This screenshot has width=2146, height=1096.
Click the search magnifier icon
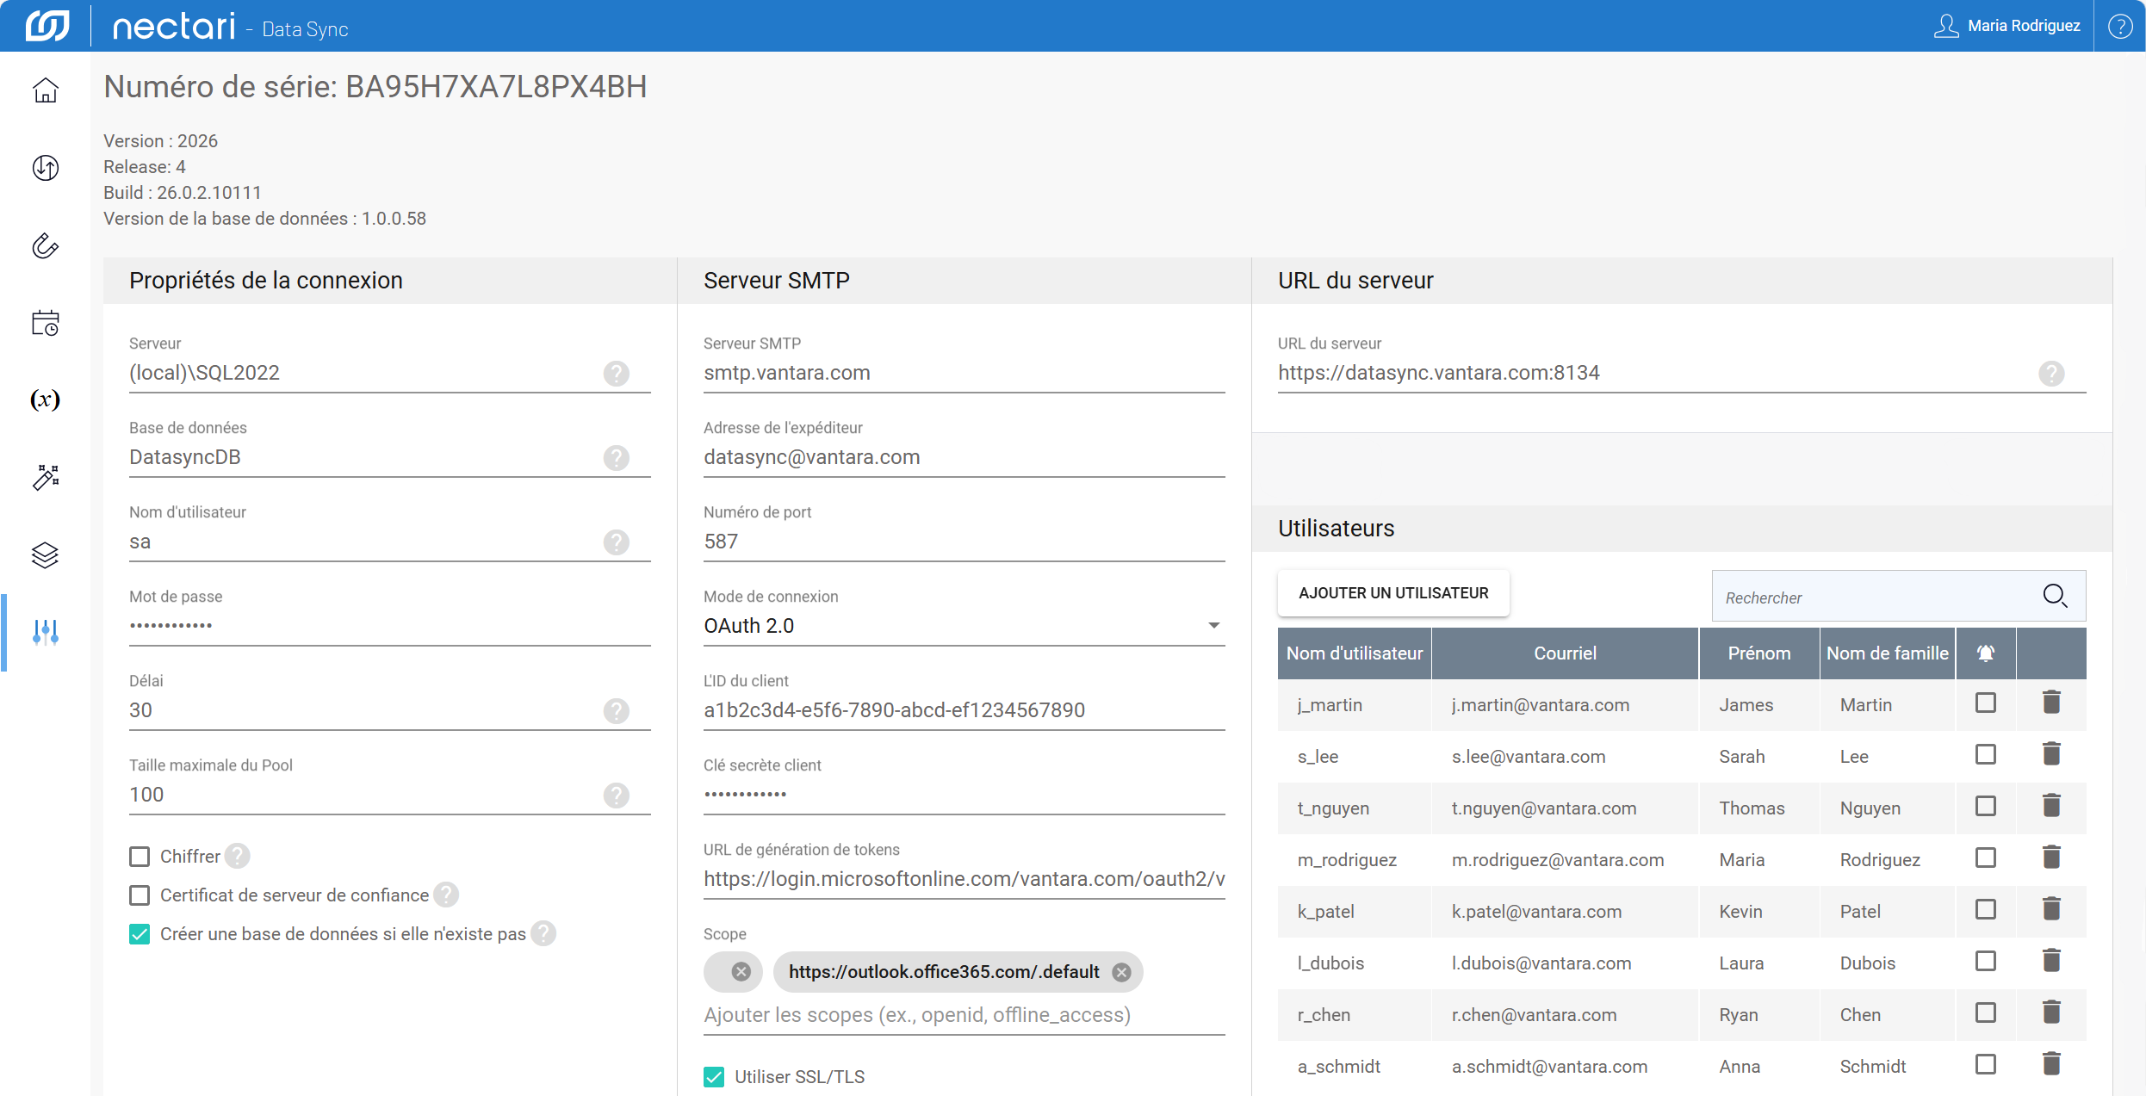pos(2055,596)
